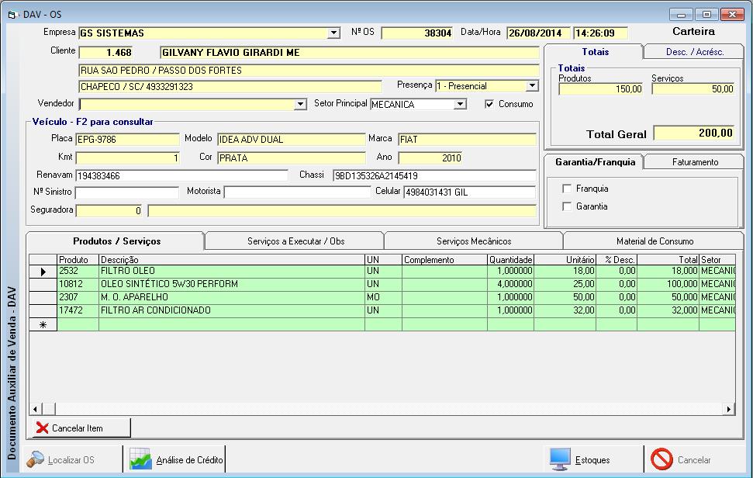
Task: Open Análise de Crédito via chart icon
Action: click(x=140, y=459)
